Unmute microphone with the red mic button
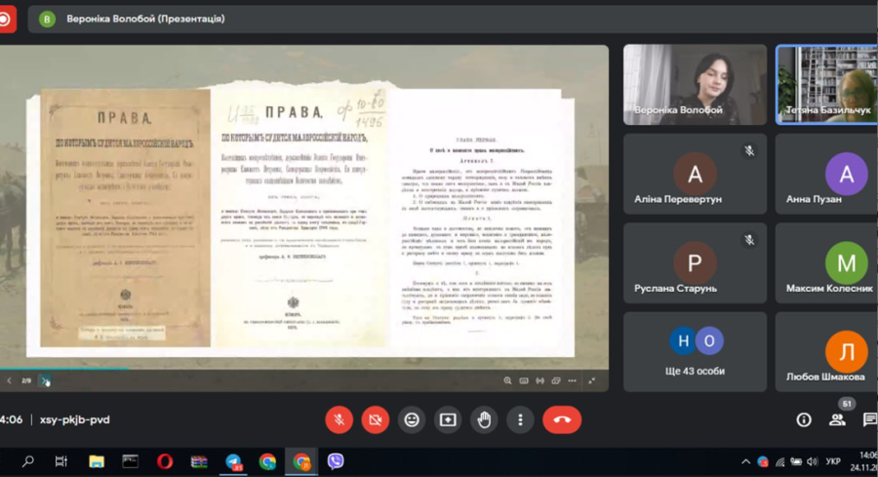The width and height of the screenshot is (878, 477). coord(339,419)
